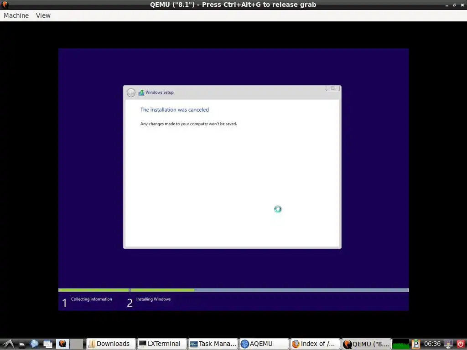
Task: Close the Windows Setup dialog
Action: [x=332, y=88]
